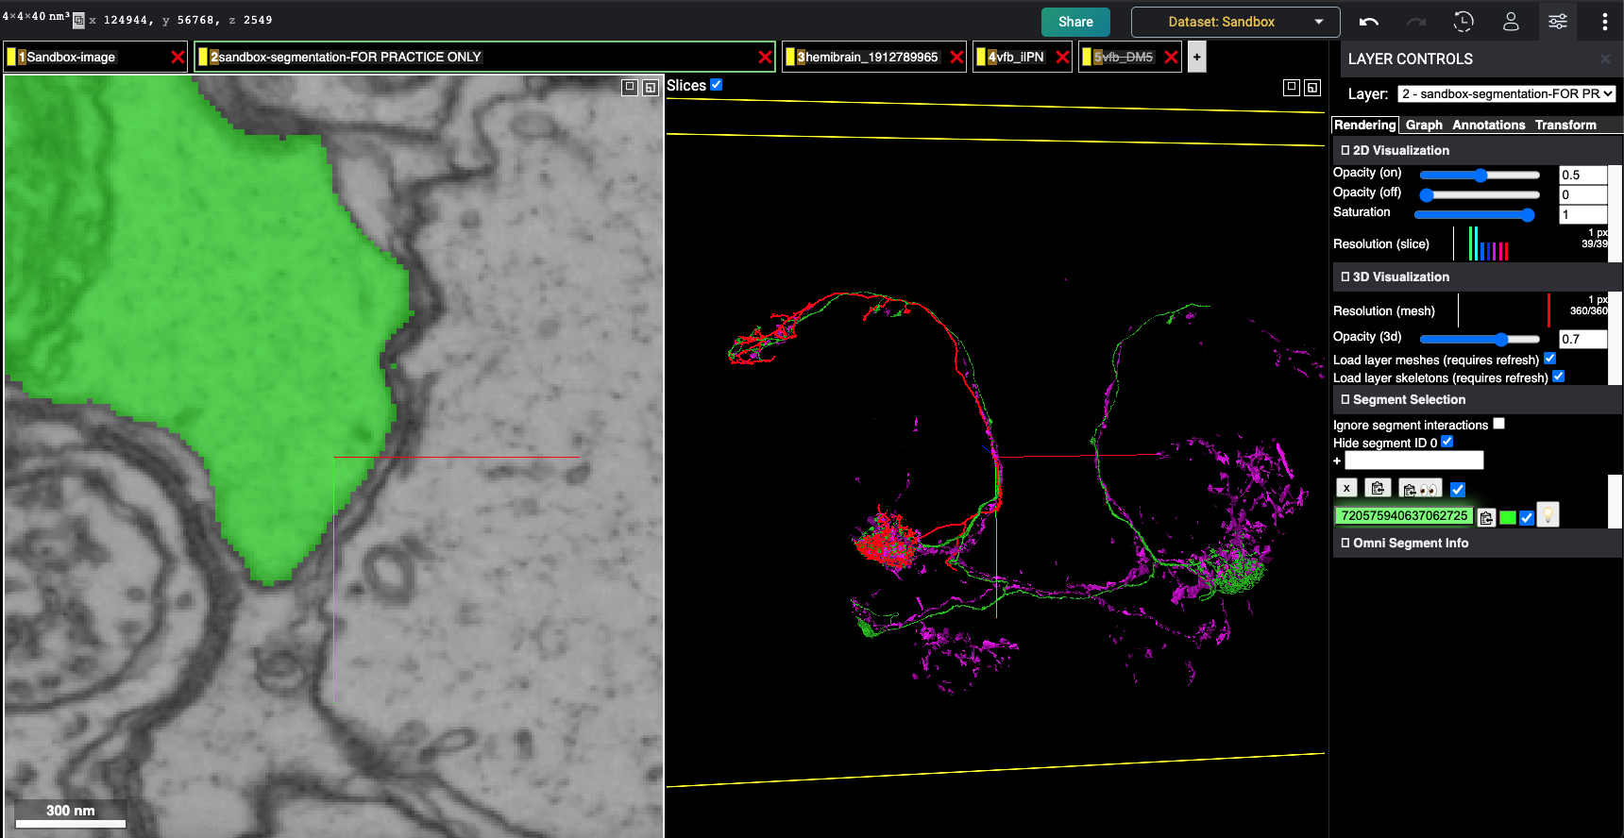The width and height of the screenshot is (1624, 838).
Task: Toggle the layer controls sliders icon
Action: 1558,22
